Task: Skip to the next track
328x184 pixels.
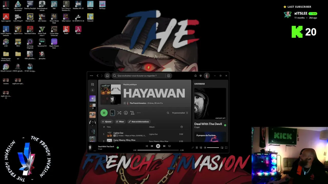Action: click(164, 146)
